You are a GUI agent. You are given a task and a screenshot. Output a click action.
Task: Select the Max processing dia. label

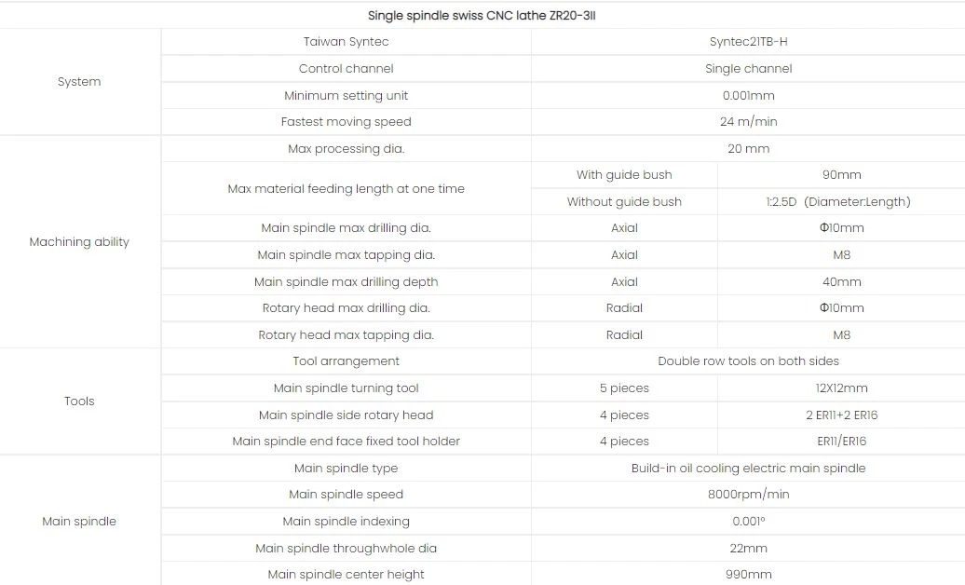click(x=346, y=148)
